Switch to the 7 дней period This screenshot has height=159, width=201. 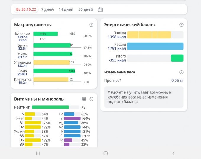pyautogui.click(x=47, y=9)
